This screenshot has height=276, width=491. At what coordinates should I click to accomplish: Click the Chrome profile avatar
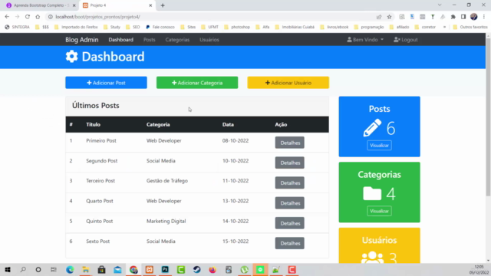(474, 17)
